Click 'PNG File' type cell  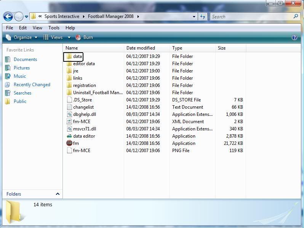[x=181, y=150]
